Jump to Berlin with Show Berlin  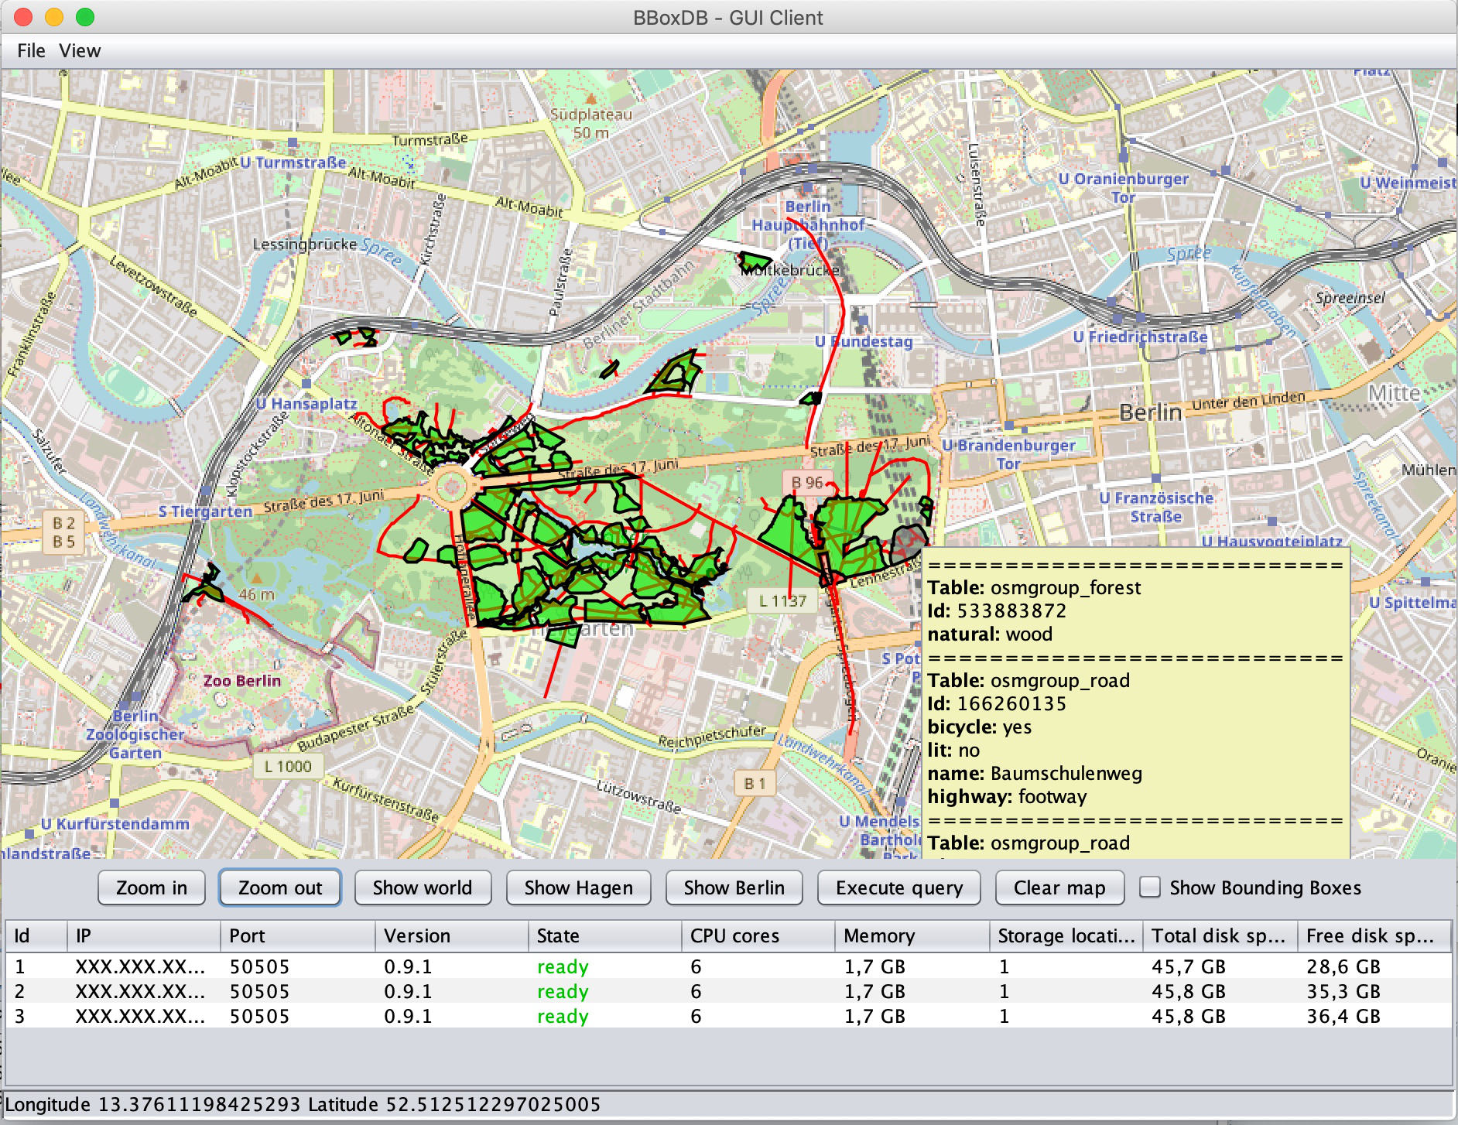734,887
